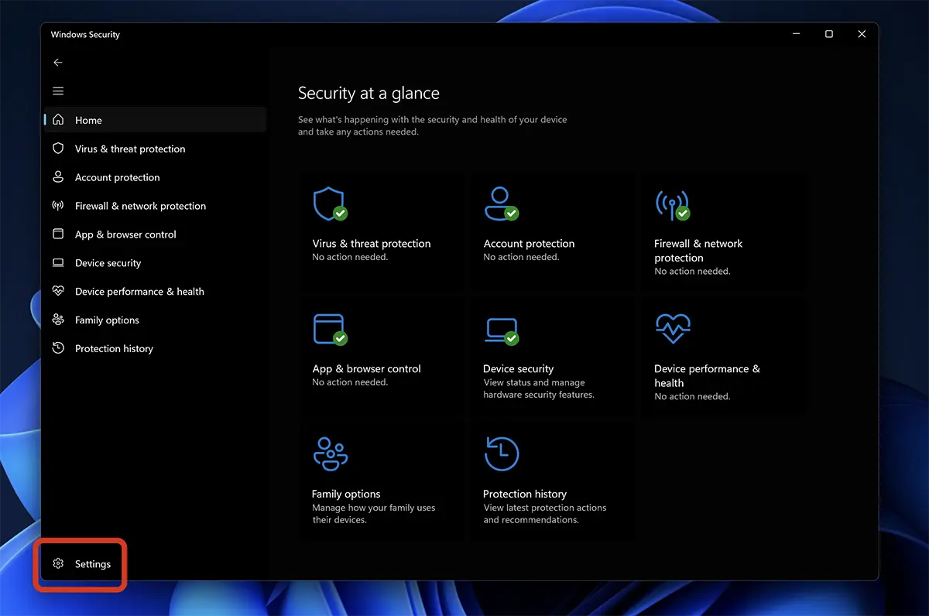Click the clock icon beside Protection history in sidebar
The width and height of the screenshot is (929, 616).
(x=58, y=348)
